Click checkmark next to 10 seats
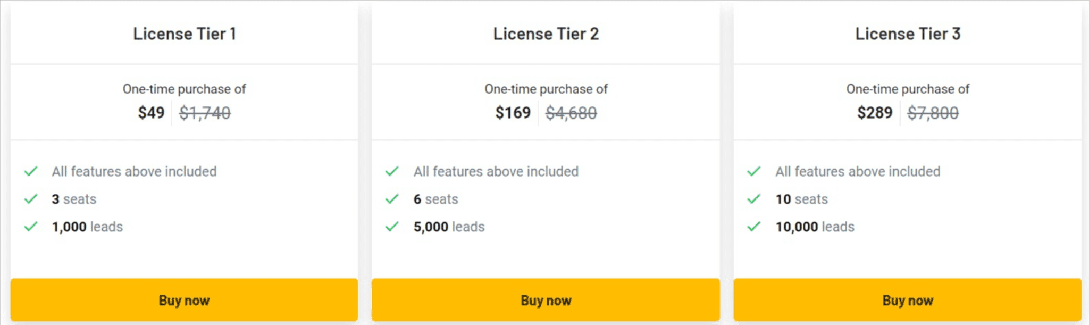 754,199
